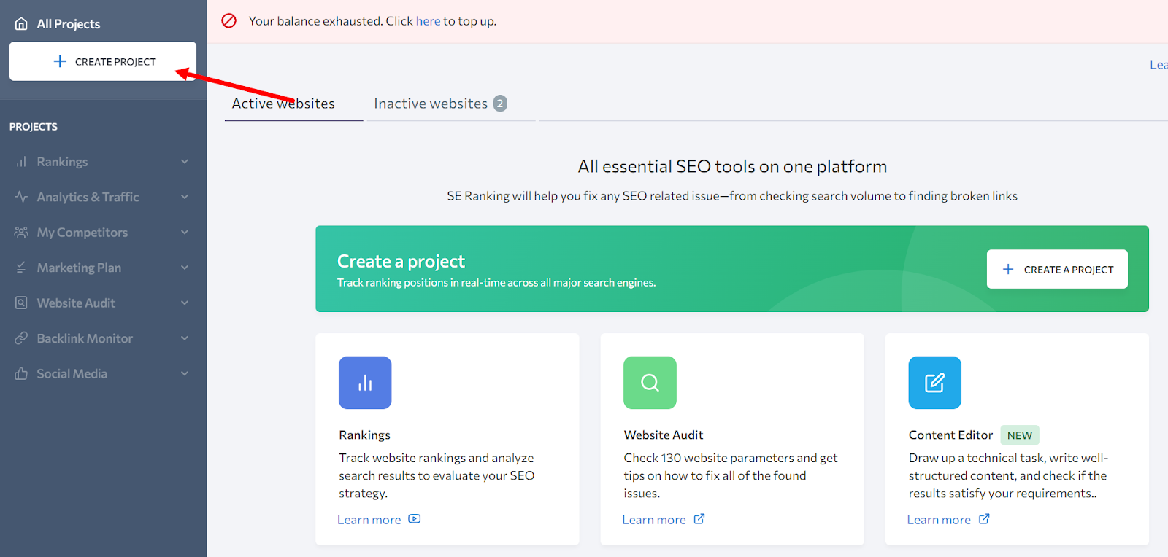
Task: Expand the My Competitors chevron
Action: [x=185, y=233]
